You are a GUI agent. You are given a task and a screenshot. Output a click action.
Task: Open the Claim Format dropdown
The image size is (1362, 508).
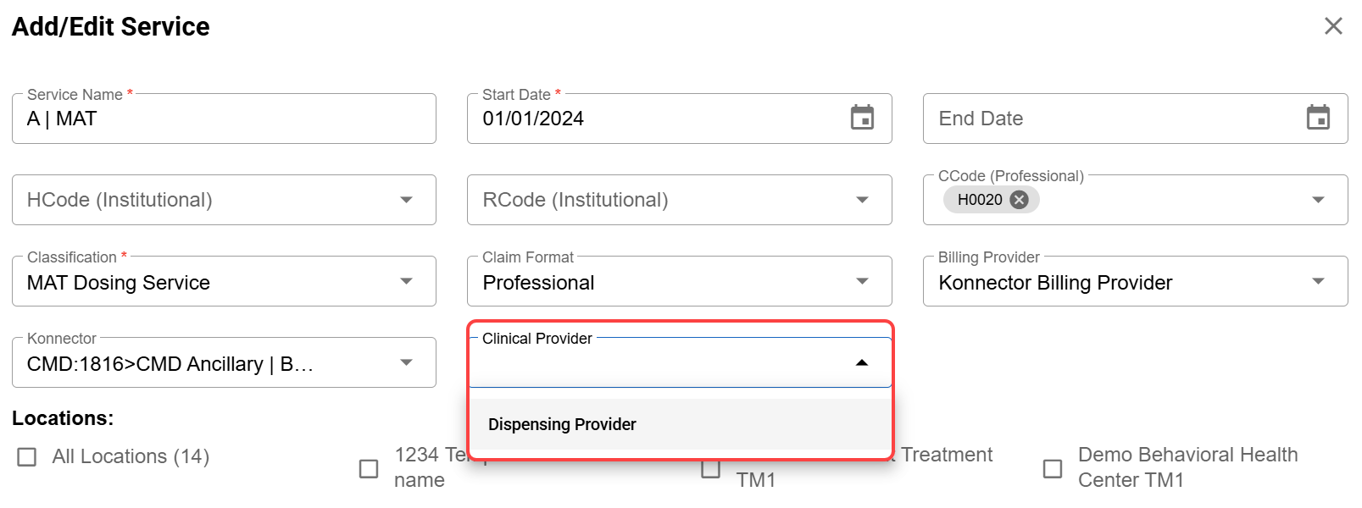coord(862,281)
